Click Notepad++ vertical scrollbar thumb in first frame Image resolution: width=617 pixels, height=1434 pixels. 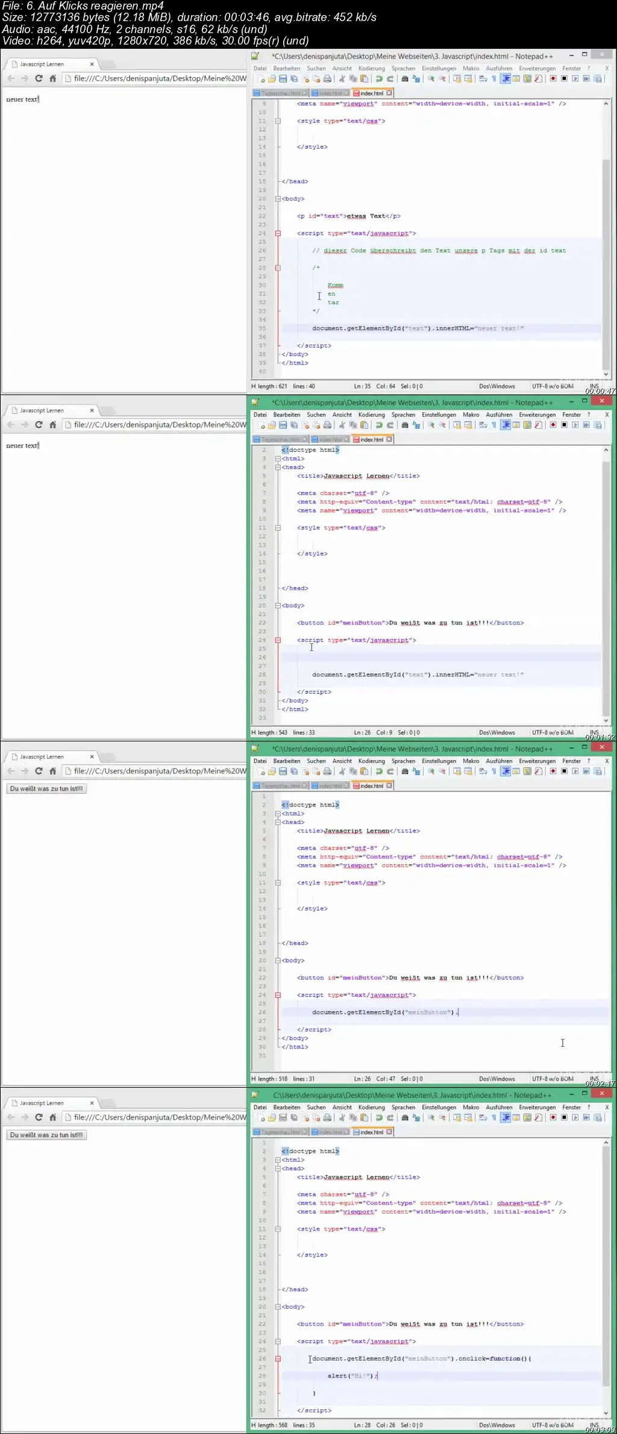pyautogui.click(x=606, y=265)
